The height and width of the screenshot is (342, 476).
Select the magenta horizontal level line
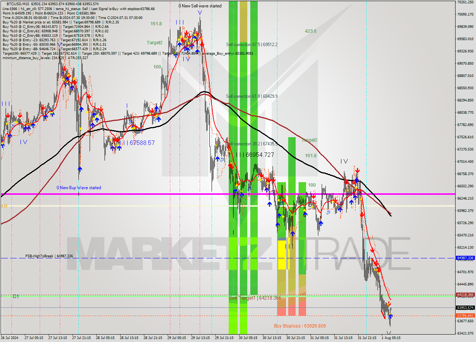click(x=228, y=194)
